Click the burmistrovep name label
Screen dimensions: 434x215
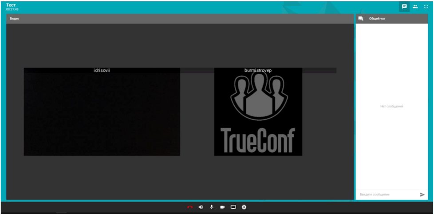258,70
